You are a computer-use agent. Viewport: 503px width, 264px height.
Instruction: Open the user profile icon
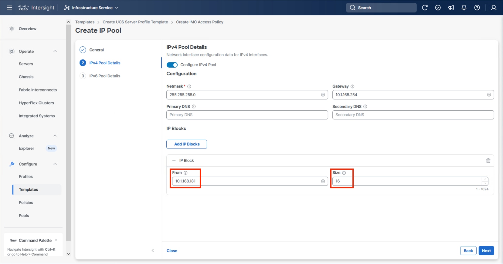click(494, 8)
